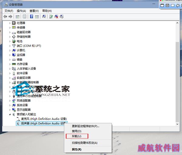Choose 禁用(D) in the context menu
The width and height of the screenshot is (182, 155).
76,131
